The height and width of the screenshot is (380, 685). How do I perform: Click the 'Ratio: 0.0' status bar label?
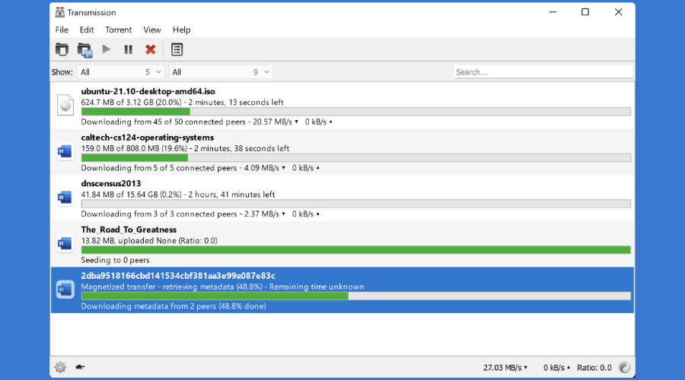(x=594, y=368)
